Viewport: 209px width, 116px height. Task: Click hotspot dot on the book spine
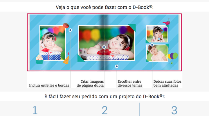pos(104,47)
